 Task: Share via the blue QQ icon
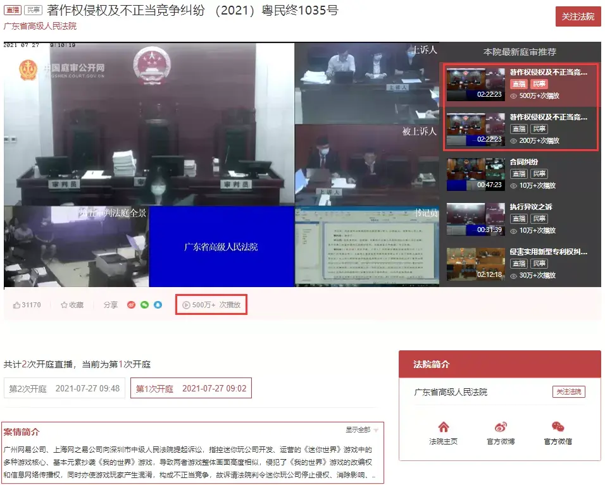click(x=158, y=305)
